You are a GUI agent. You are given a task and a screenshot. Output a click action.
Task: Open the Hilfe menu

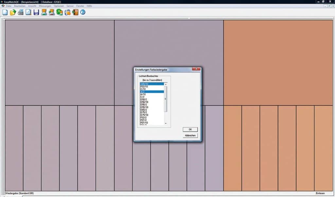click(89, 6)
